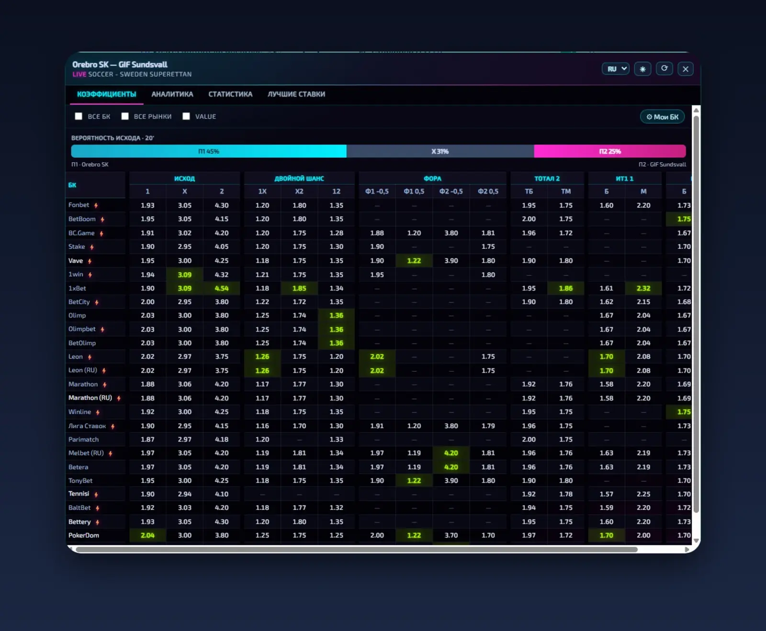Enable the ВСЕ РЫНКИ checkbox
The image size is (766, 631).
coord(125,116)
